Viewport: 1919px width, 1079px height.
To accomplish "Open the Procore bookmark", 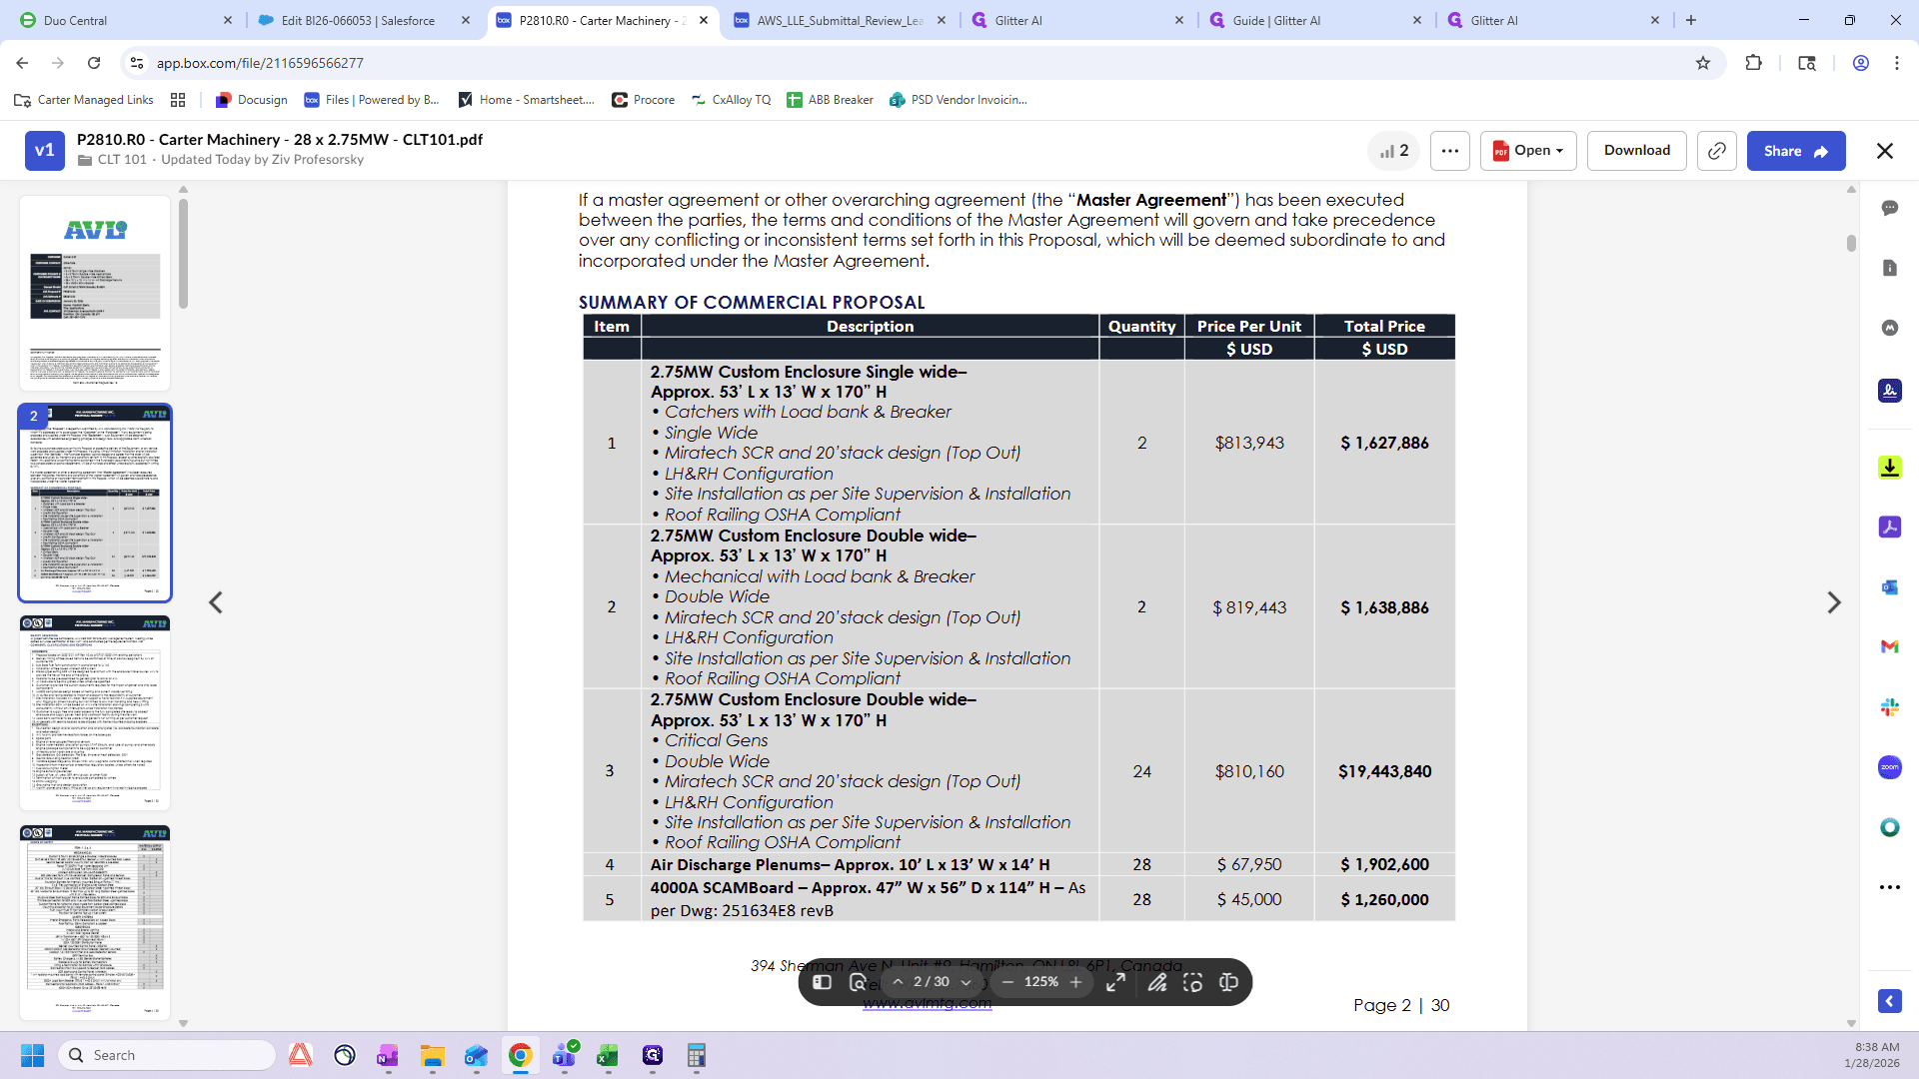I will pos(643,100).
